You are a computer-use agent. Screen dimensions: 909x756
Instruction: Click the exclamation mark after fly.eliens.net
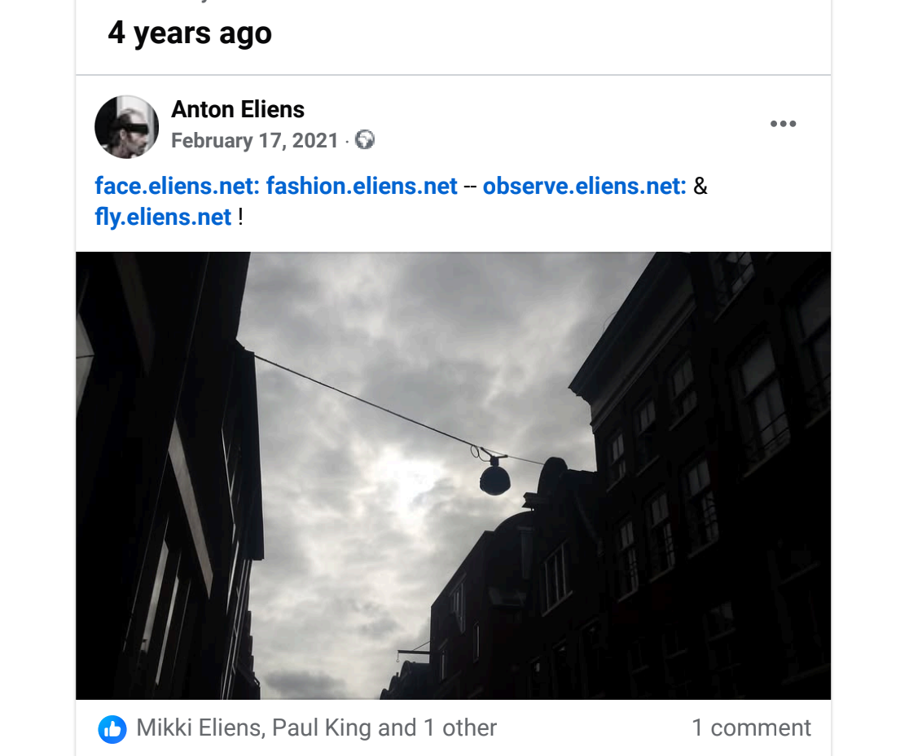click(240, 217)
